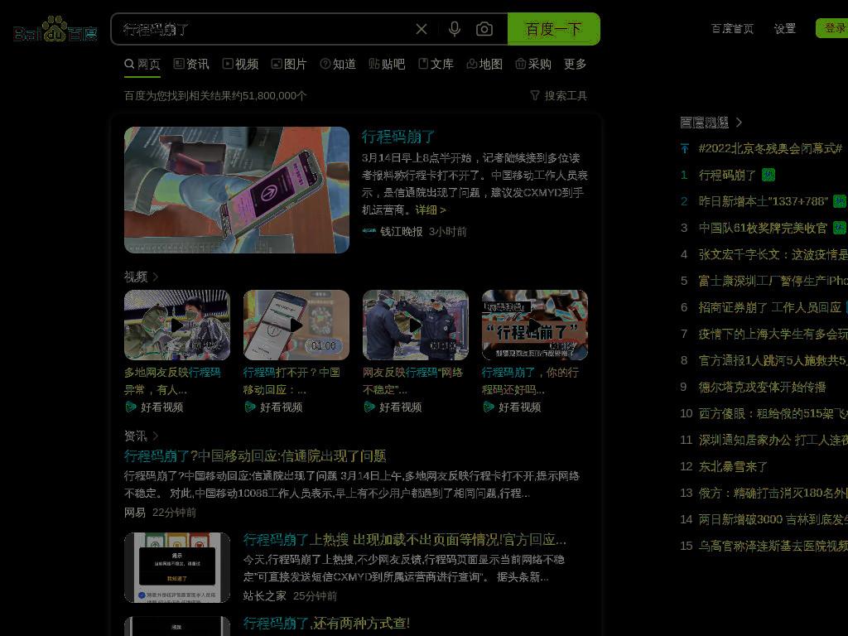The width and height of the screenshot is (848, 636).
Task: Open the 百度首页 link
Action: pos(732,29)
